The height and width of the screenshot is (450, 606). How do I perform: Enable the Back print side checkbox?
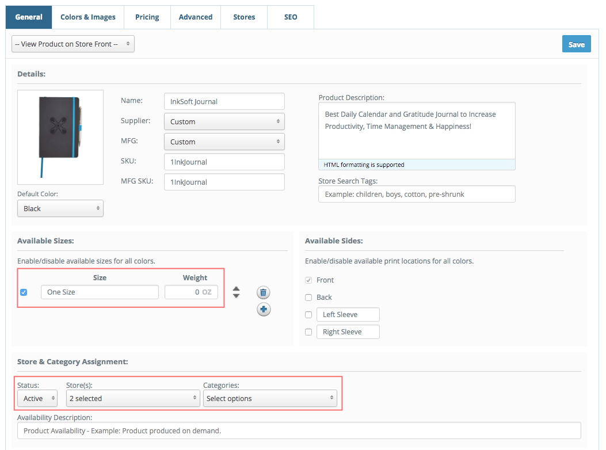(308, 298)
